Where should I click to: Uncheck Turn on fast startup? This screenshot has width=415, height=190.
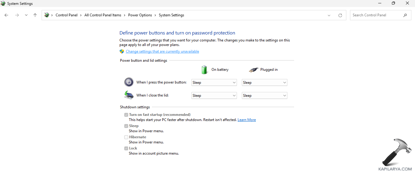pos(126,115)
